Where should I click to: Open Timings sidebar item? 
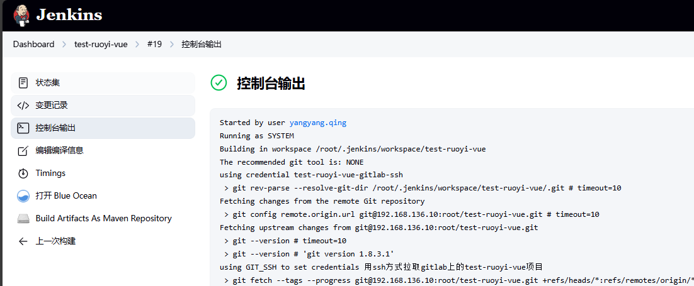[103, 173]
